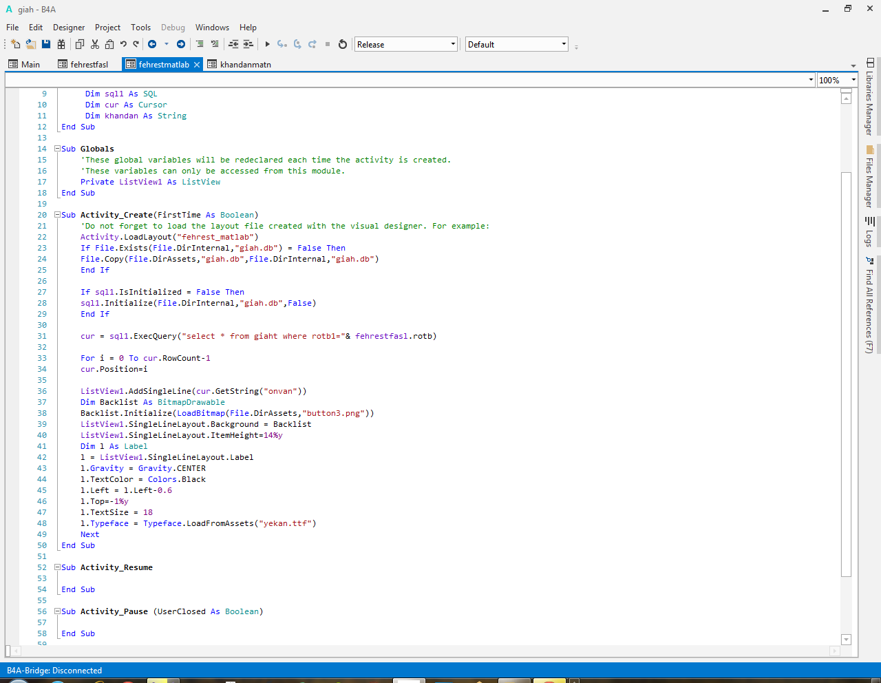Collapse the Sub Activity_Create block
This screenshot has height=683, width=881.
click(58, 215)
